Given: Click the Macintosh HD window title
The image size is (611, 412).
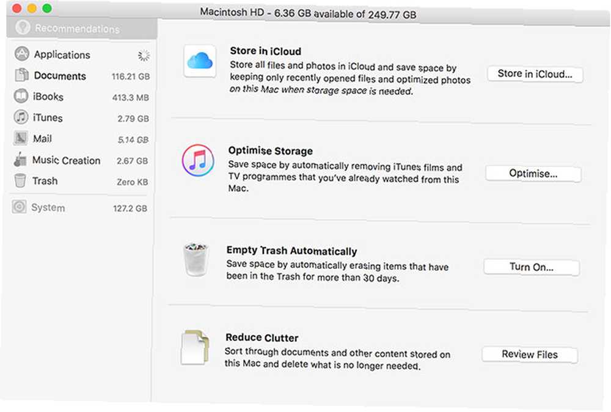Looking at the screenshot, I should pos(308,13).
